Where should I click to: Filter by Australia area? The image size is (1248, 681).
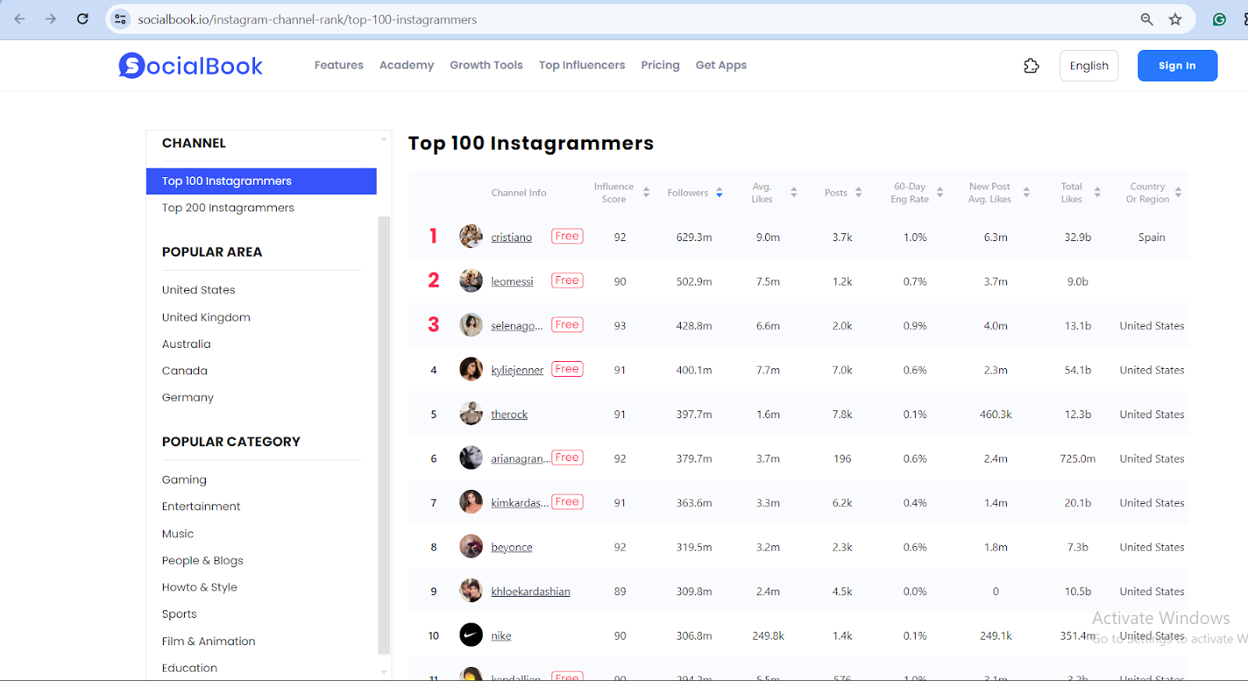click(186, 344)
